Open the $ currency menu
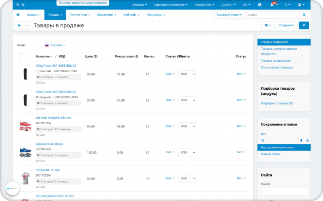Image resolution: width=323 pixels, height=201 pixels. 287,5
